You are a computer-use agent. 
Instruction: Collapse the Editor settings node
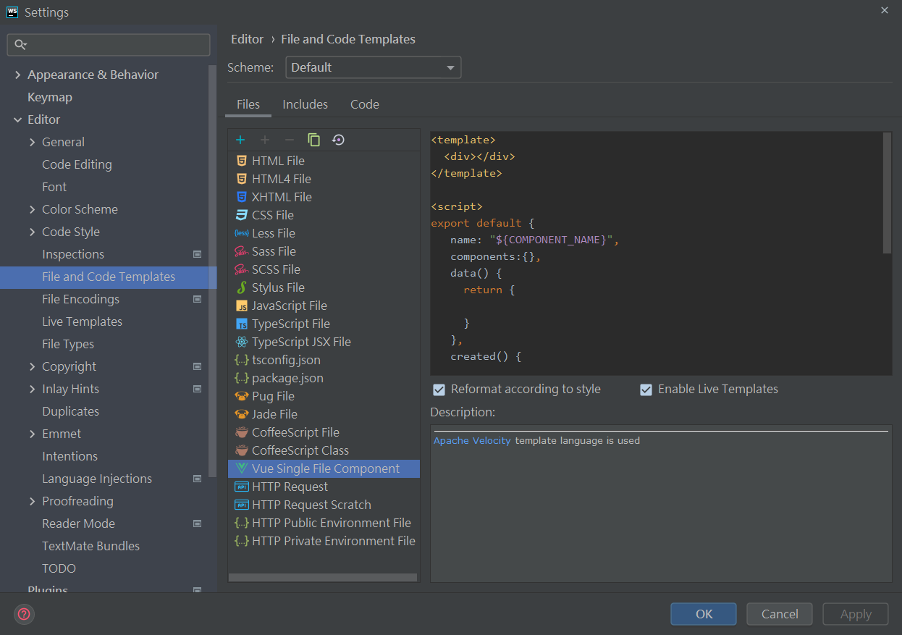pyautogui.click(x=17, y=119)
